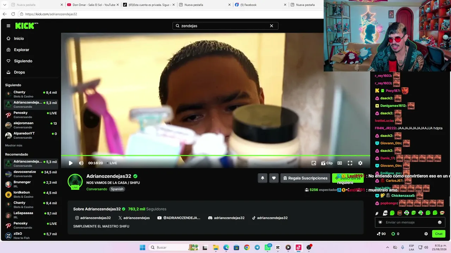This screenshot has height=253, width=451.
Task: Open the streamer's Discord link
Action: coord(226,218)
